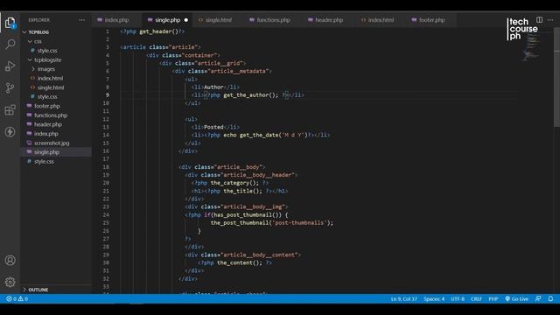The image size is (560, 315).
Task: Open functions.php in explorer tree
Action: pos(56,115)
